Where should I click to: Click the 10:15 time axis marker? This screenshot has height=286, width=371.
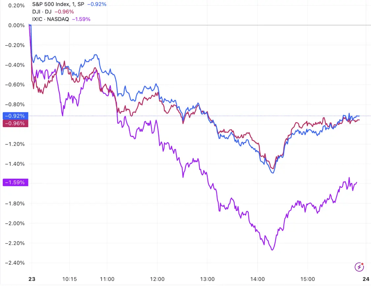(70, 279)
